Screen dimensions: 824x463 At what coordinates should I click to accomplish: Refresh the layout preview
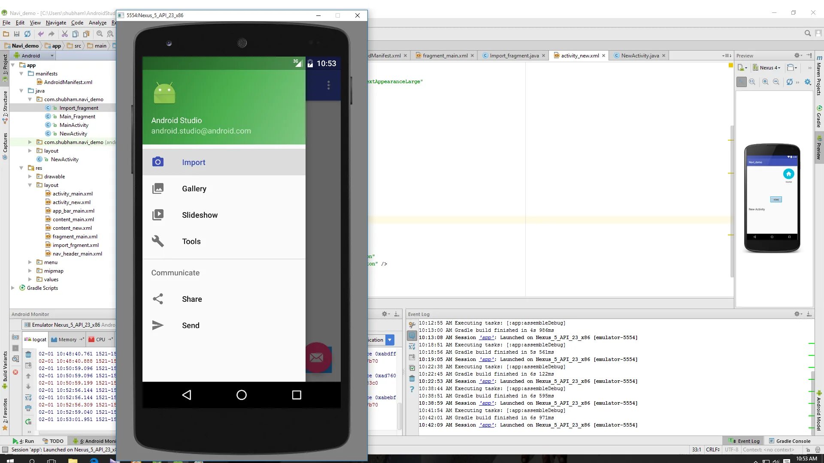click(789, 82)
